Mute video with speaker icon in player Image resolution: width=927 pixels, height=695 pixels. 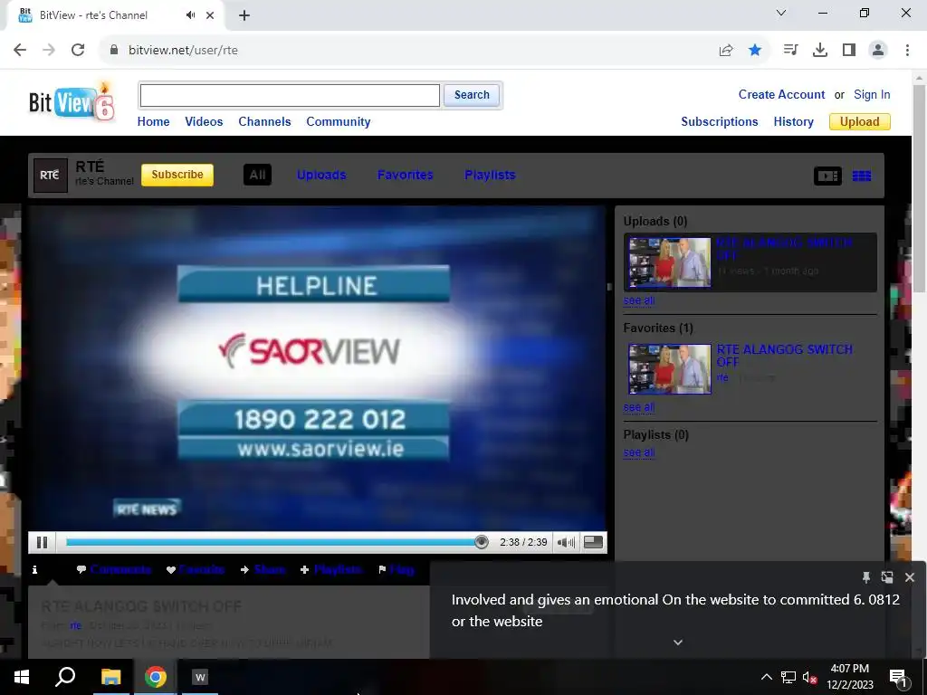(x=566, y=542)
